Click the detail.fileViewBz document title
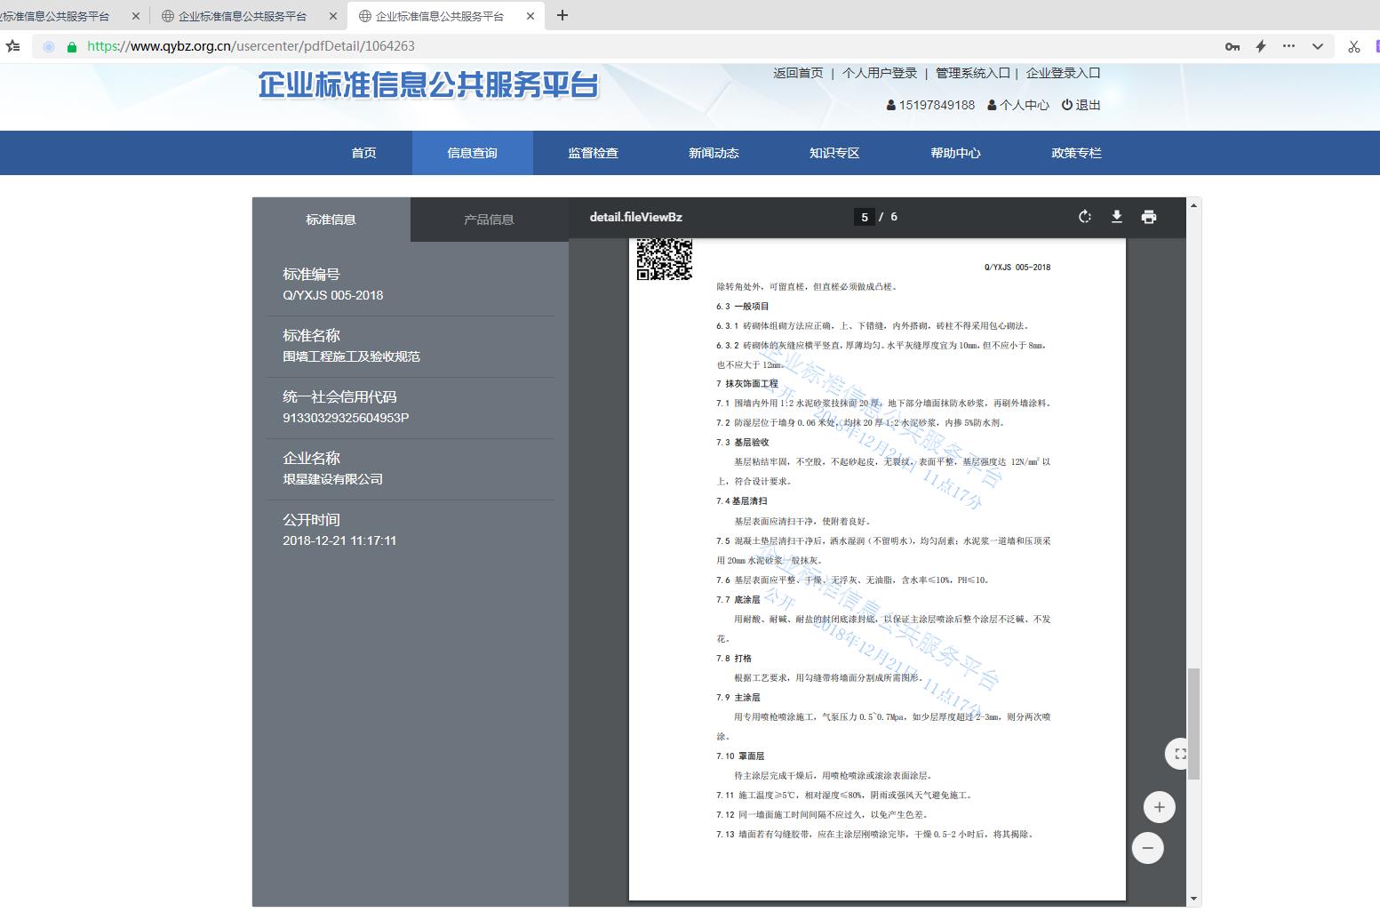Image resolution: width=1380 pixels, height=912 pixels. pos(636,217)
